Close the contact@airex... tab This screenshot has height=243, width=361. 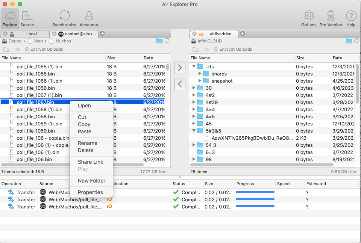(54, 34)
